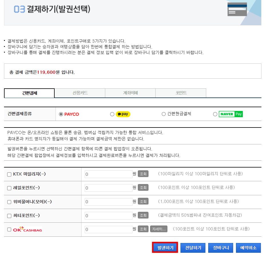
Task: Open the 계좌이체 payment tab
Action: (130, 93)
